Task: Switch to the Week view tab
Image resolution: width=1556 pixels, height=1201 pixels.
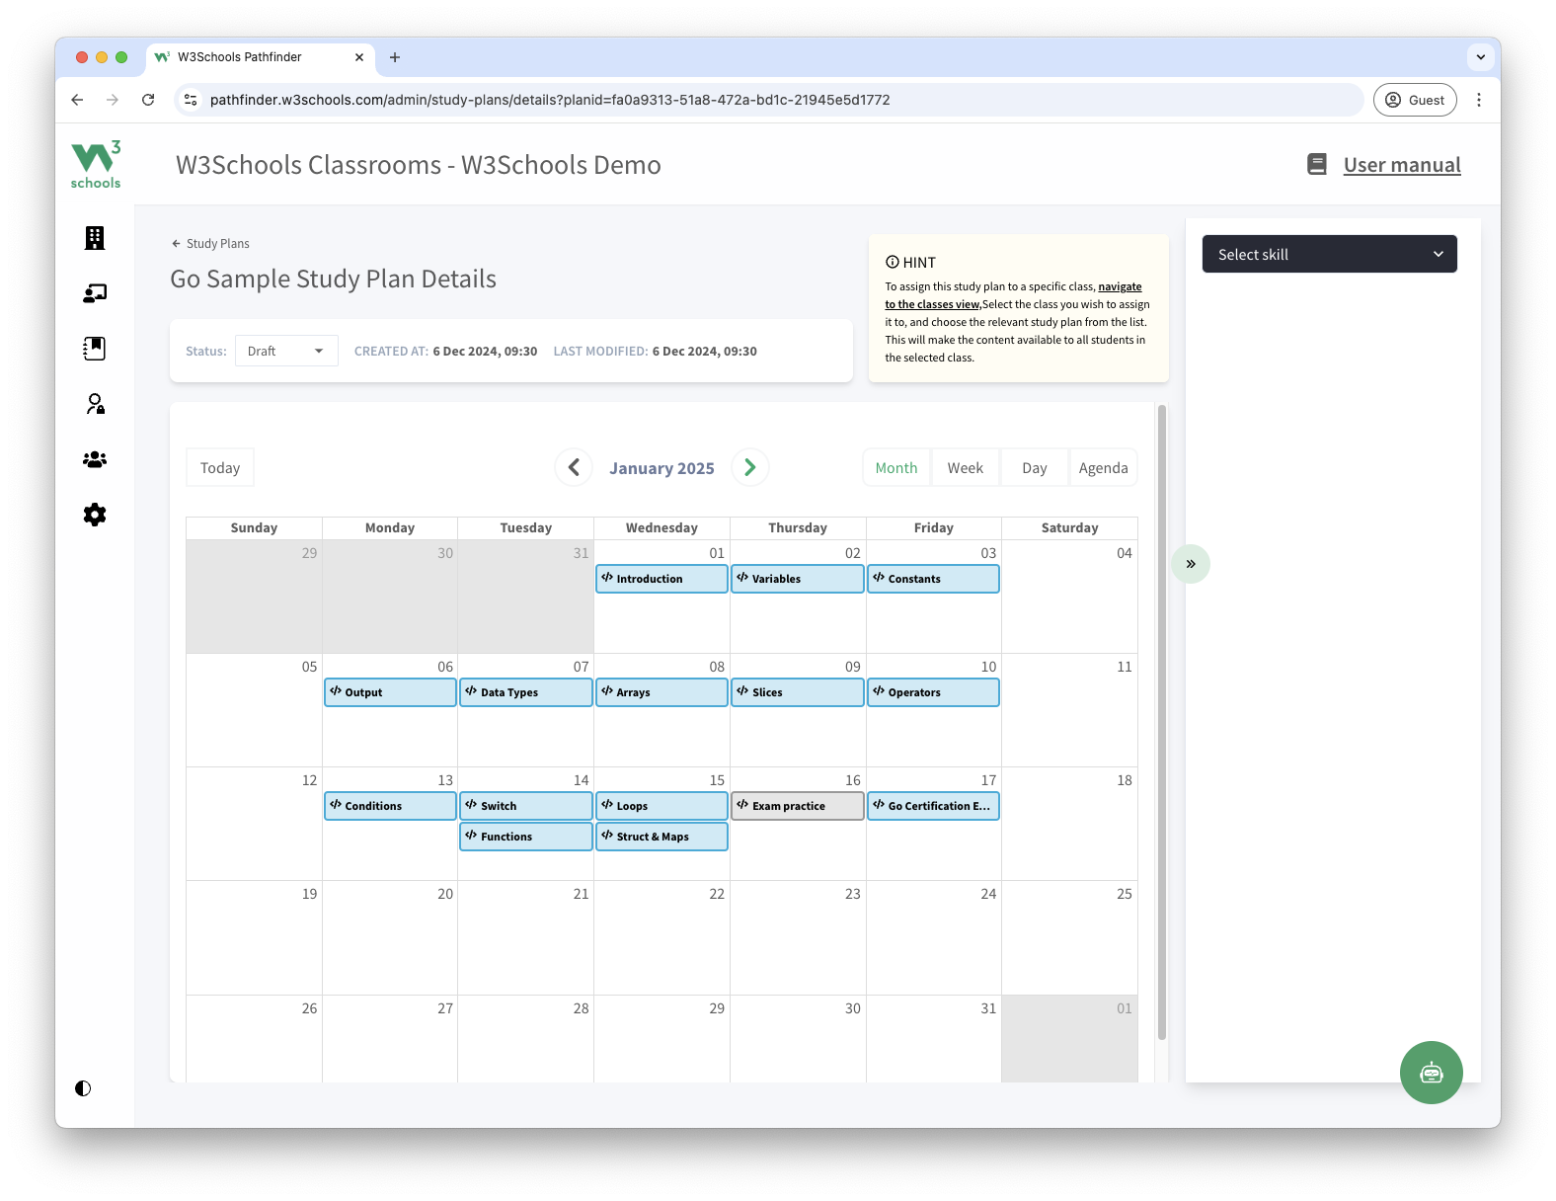Action: coord(965,468)
